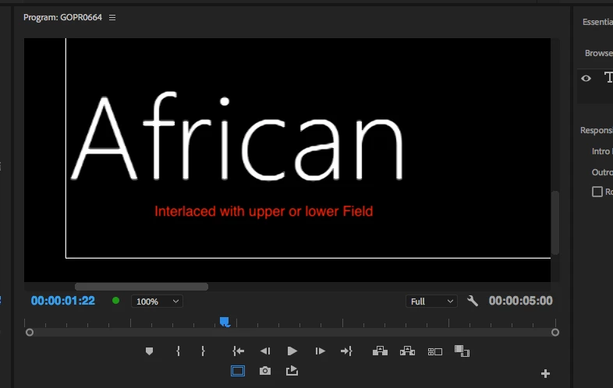Open the button editor with the plus icon

[545, 374]
